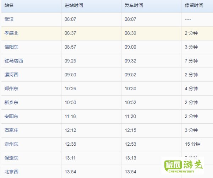Click the 10:30 departure time
The height and width of the screenshot is (178, 213).
pyautogui.click(x=130, y=88)
